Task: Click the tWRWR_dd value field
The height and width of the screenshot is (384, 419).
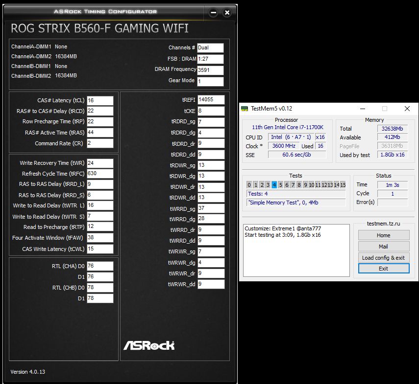Action: tap(211, 284)
